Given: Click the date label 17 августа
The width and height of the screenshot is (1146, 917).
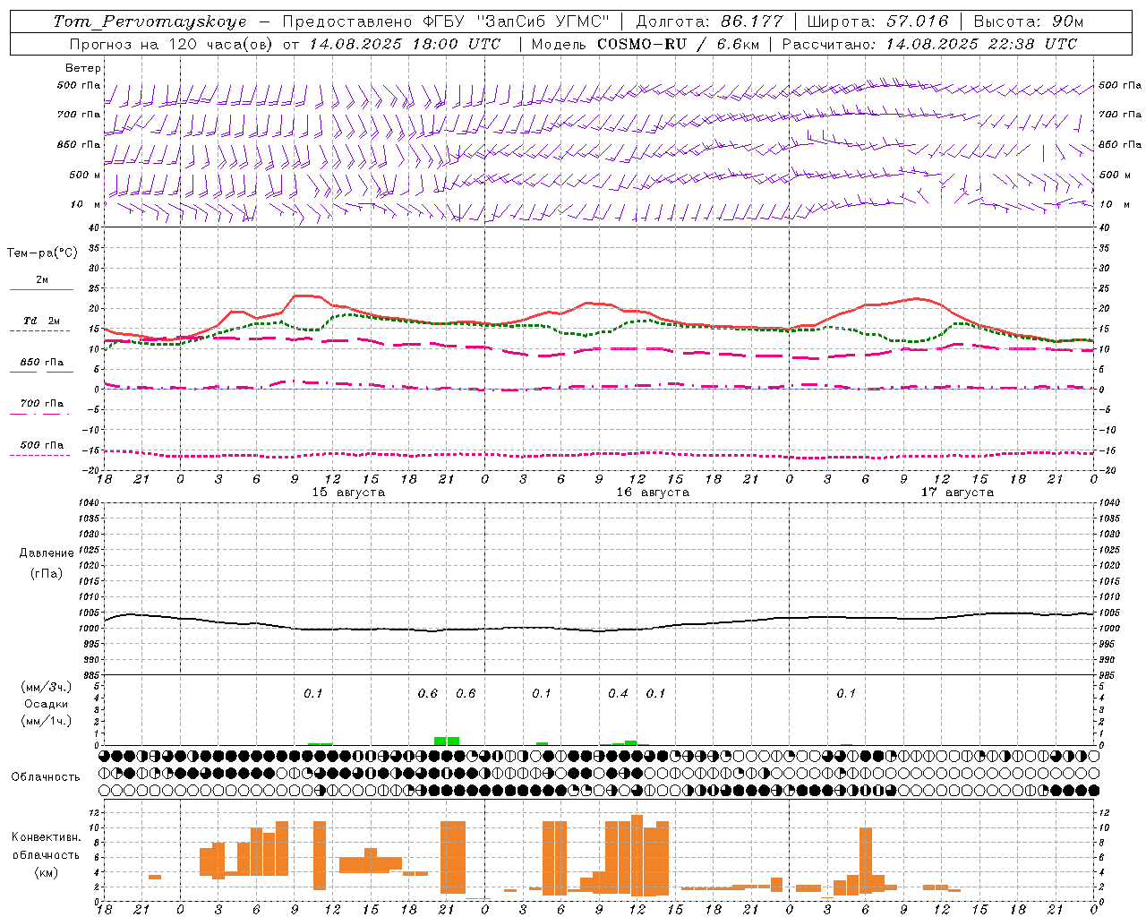Looking at the screenshot, I should pyautogui.click(x=957, y=493).
